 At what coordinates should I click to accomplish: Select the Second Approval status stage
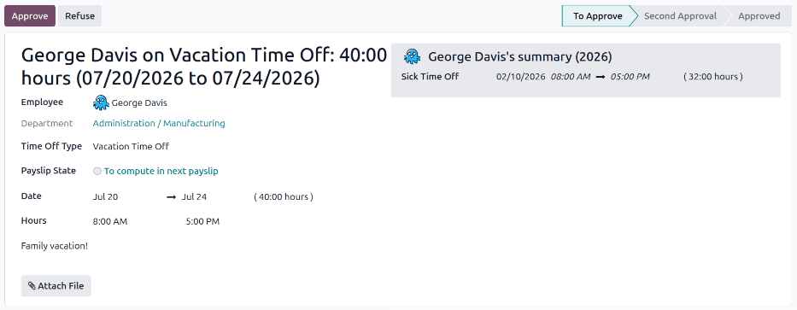pos(680,15)
